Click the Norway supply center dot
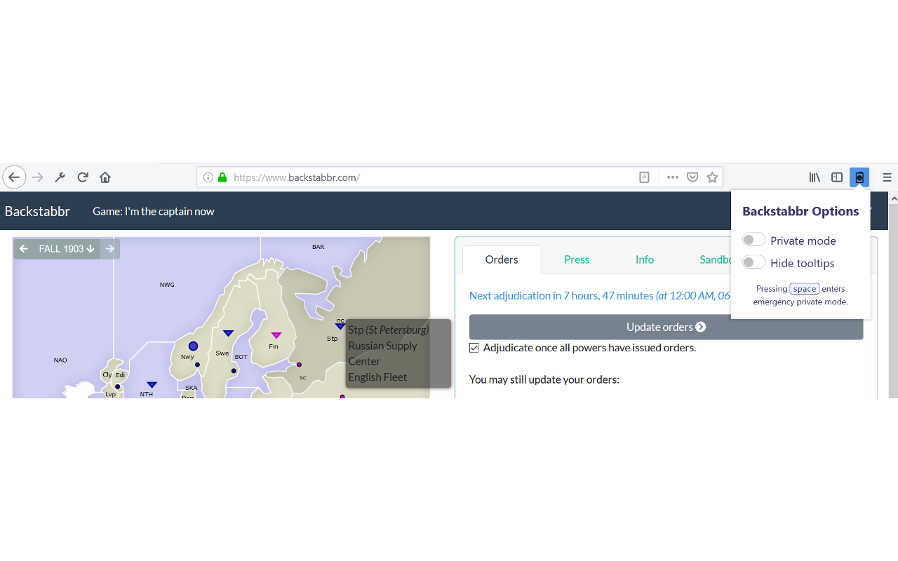This screenshot has height=561, width=898. (197, 365)
